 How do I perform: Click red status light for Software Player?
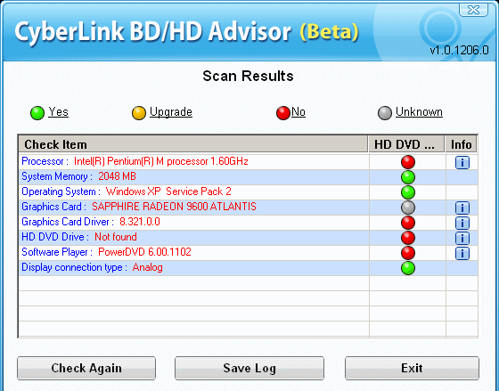pyautogui.click(x=408, y=253)
